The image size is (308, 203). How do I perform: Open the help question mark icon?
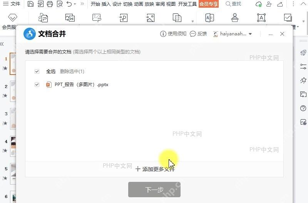[303, 108]
